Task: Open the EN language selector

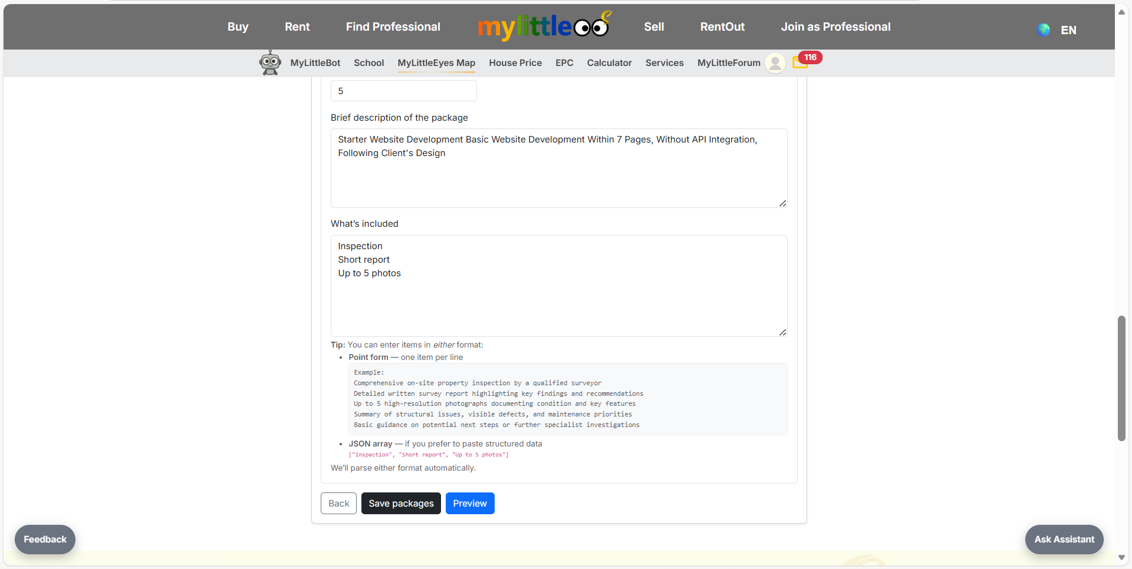Action: pos(1068,30)
